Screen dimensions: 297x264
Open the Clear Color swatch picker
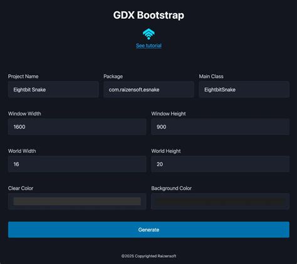pos(77,201)
